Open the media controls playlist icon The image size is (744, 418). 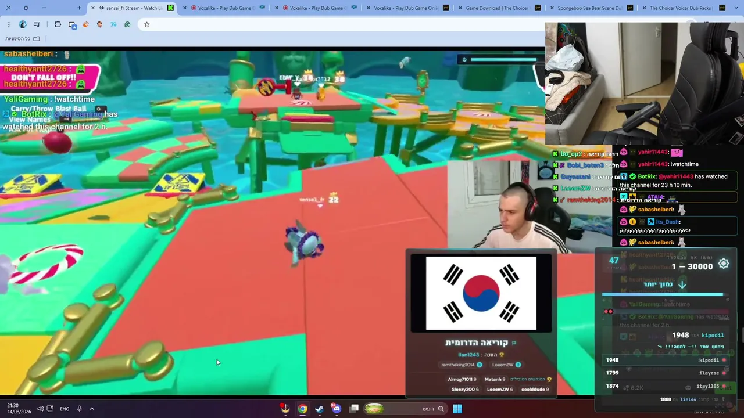pyautogui.click(x=37, y=24)
